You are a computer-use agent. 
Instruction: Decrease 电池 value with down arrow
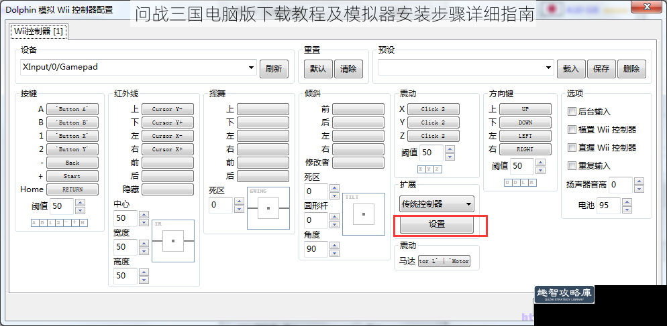point(627,210)
